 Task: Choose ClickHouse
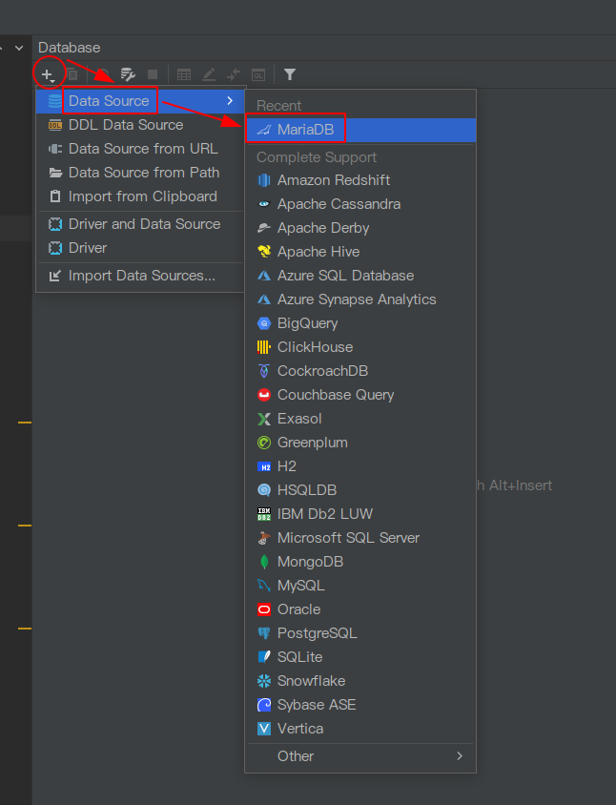(360, 347)
